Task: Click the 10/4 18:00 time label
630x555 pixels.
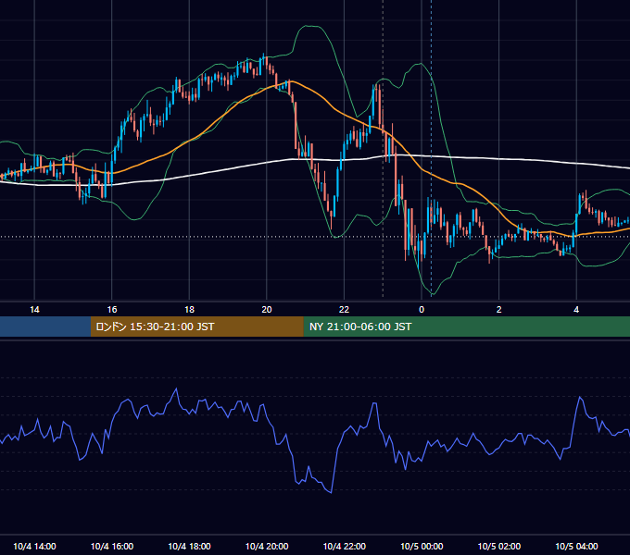Action: coord(189,546)
